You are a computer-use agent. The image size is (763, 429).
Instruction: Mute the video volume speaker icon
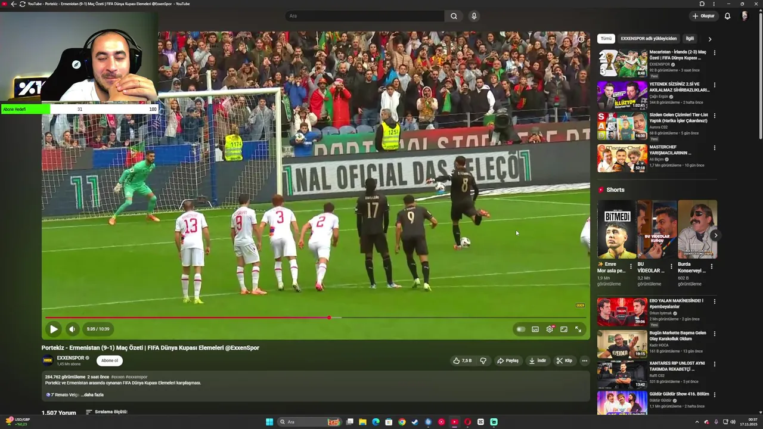coord(72,329)
